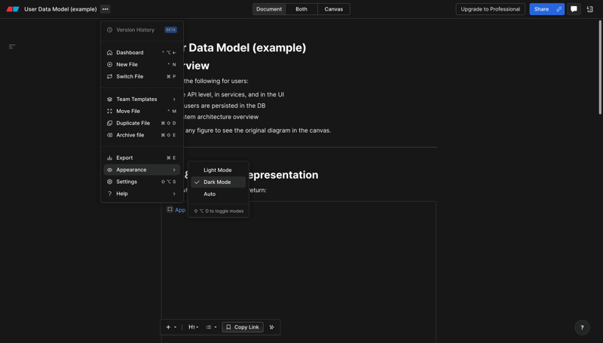Open Version History beta entry
The width and height of the screenshot is (603, 343).
(142, 29)
